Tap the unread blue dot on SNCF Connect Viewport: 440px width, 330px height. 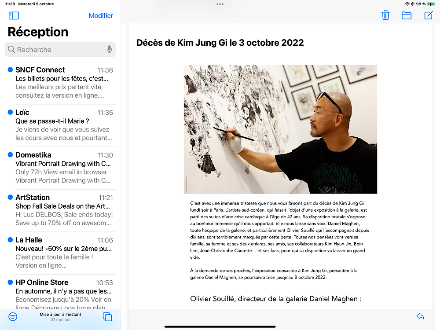click(10, 70)
